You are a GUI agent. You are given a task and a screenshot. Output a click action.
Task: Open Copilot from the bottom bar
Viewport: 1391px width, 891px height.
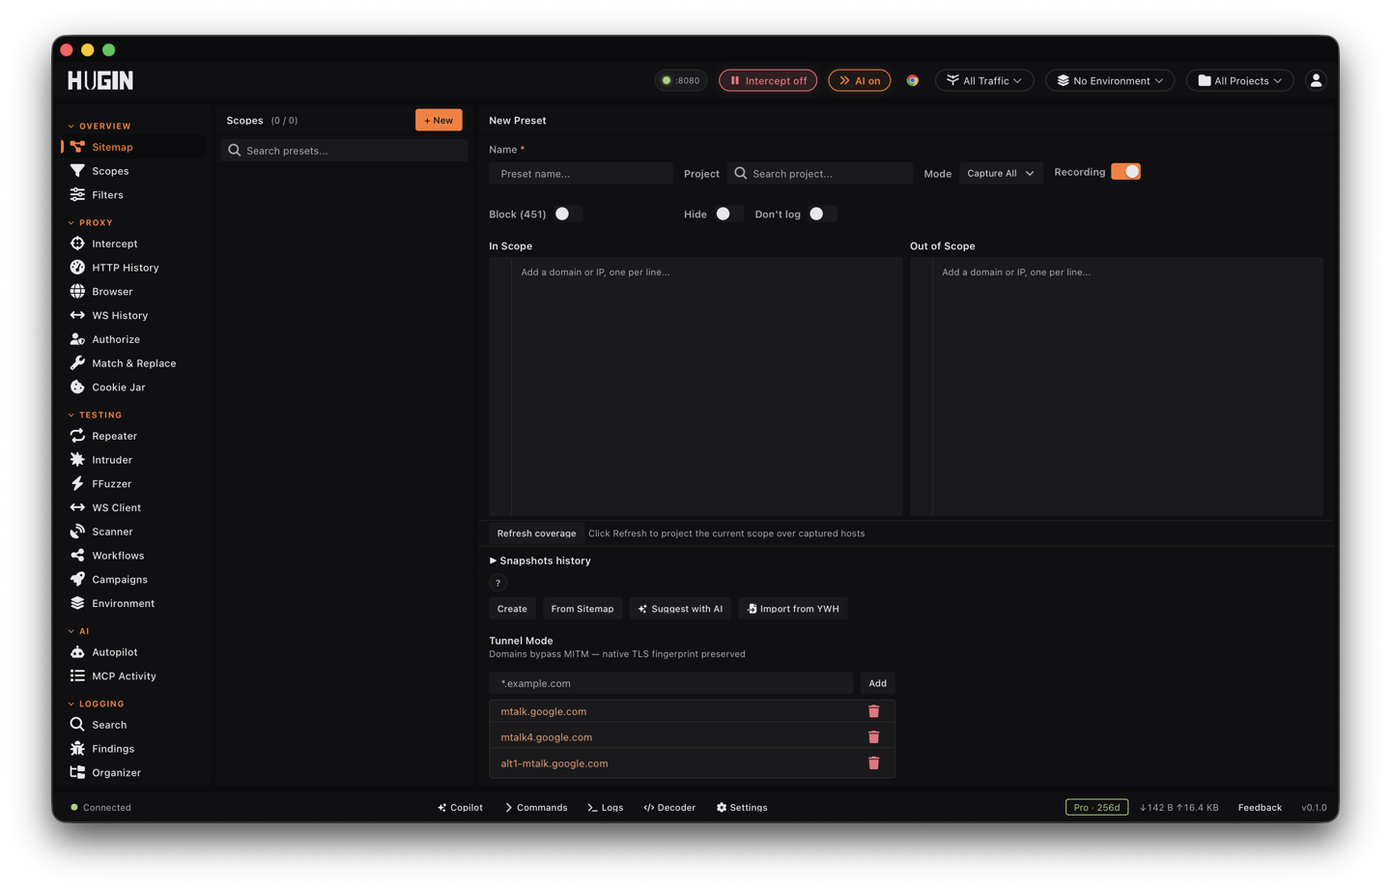[460, 808]
